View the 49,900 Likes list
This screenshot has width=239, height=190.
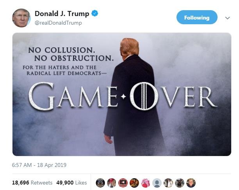(71, 183)
